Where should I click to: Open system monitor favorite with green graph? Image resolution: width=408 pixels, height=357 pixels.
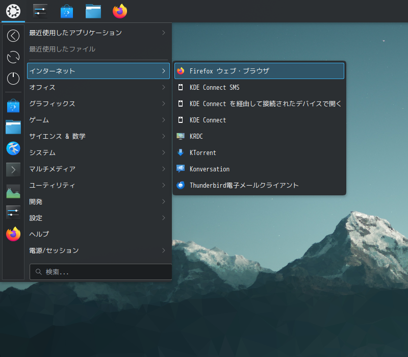(x=13, y=191)
